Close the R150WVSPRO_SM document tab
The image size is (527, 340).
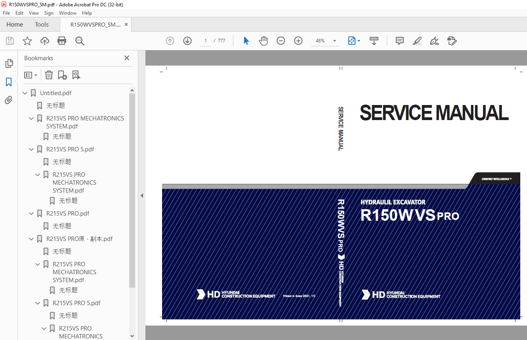[x=126, y=25]
